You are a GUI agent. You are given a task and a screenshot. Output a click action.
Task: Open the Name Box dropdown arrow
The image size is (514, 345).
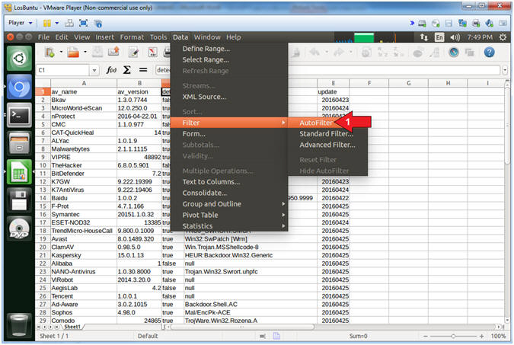tap(94, 70)
